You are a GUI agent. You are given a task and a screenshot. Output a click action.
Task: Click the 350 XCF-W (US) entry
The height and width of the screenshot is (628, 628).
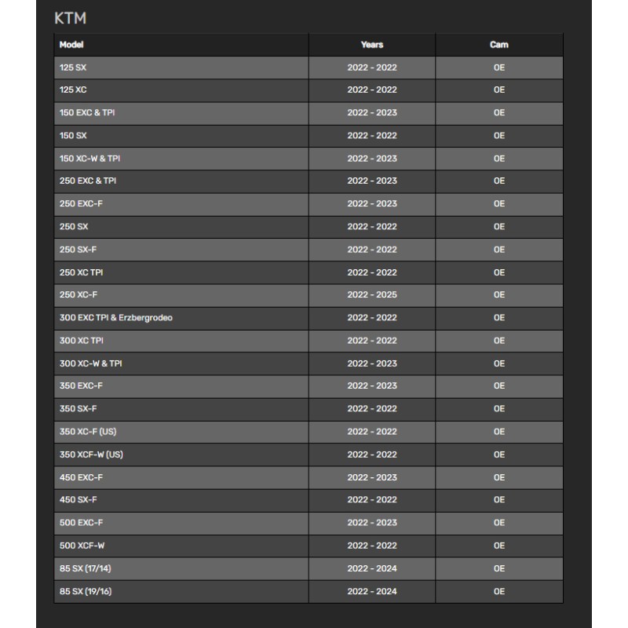[x=91, y=455]
